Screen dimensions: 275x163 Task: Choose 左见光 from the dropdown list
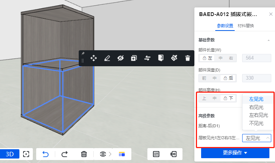257,99
